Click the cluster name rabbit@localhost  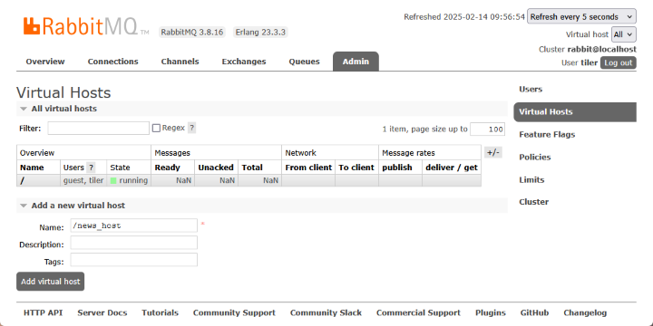[602, 49]
